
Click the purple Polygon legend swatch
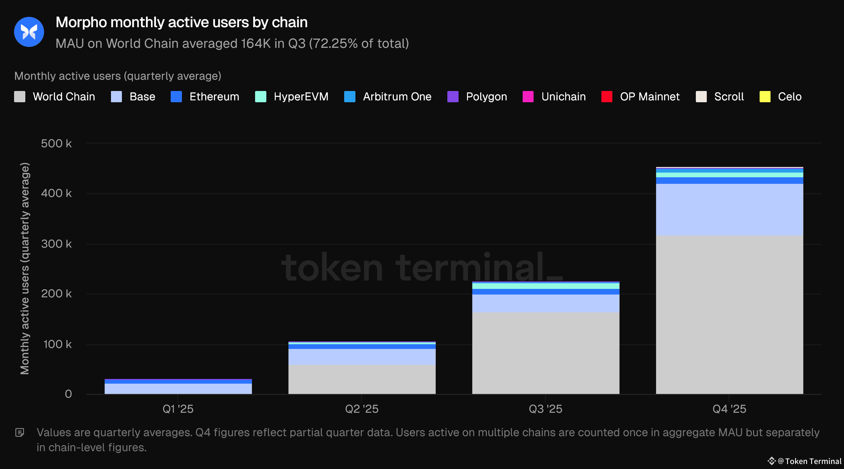pyautogui.click(x=452, y=97)
